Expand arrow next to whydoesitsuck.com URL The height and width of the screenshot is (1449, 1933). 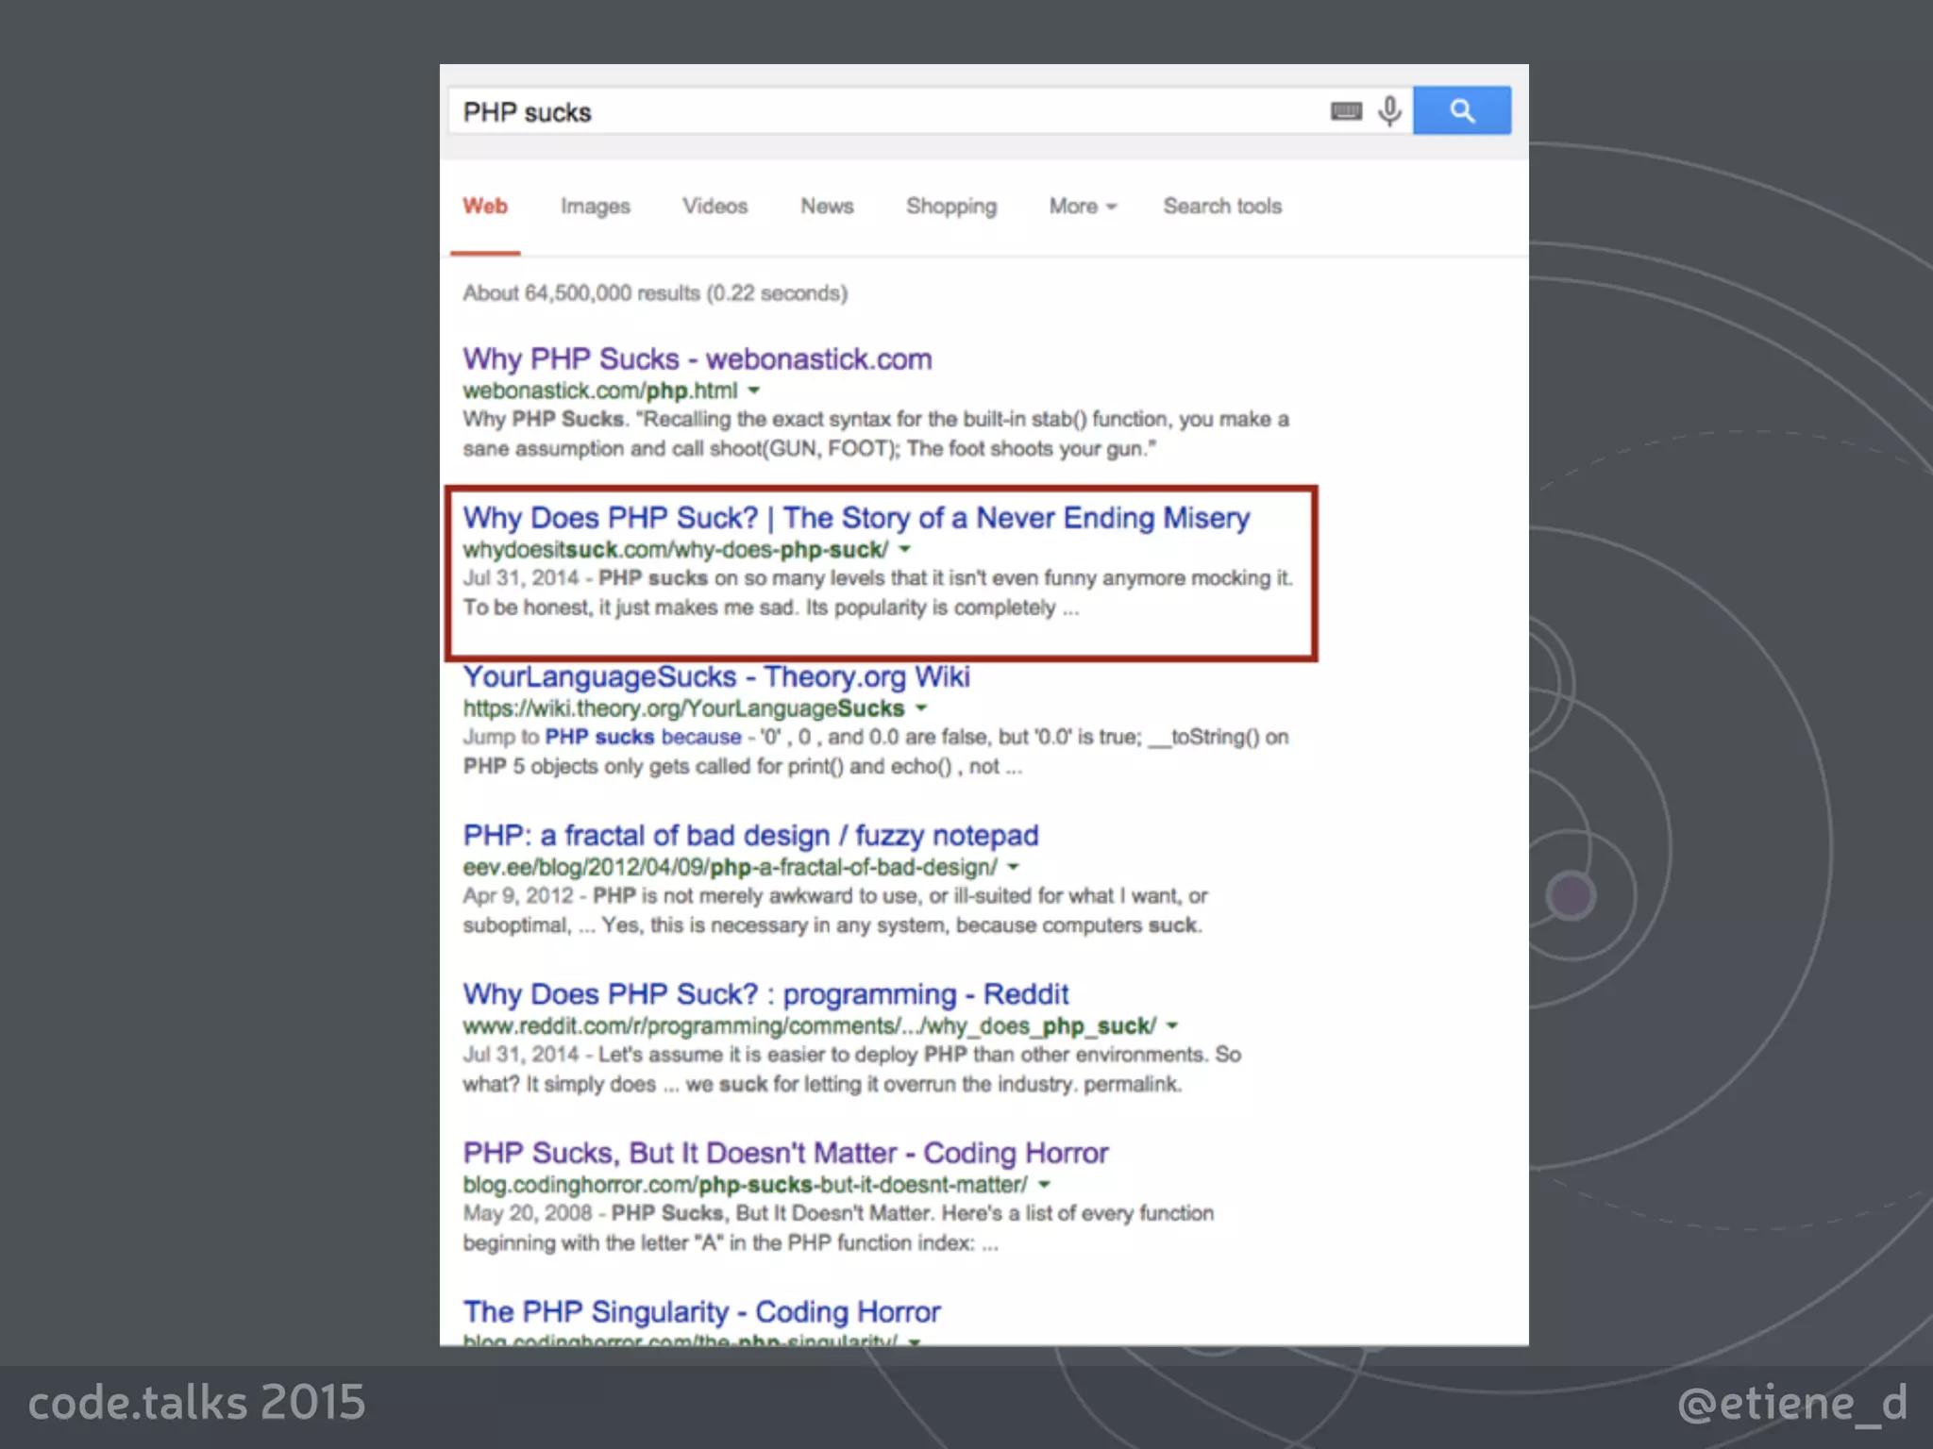[904, 549]
